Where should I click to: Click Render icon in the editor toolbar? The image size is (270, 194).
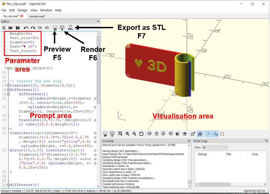pyautogui.click(x=62, y=28)
